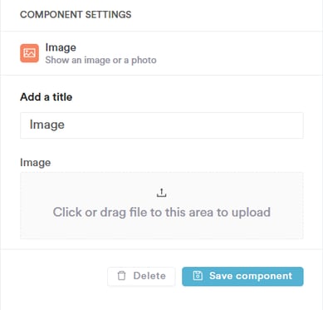This screenshot has width=323, height=310.
Task: Click the Add a title label
Action: pos(46,97)
